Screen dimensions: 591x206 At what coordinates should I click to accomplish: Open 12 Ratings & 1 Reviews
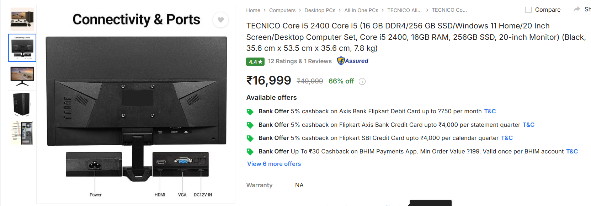pyautogui.click(x=300, y=61)
